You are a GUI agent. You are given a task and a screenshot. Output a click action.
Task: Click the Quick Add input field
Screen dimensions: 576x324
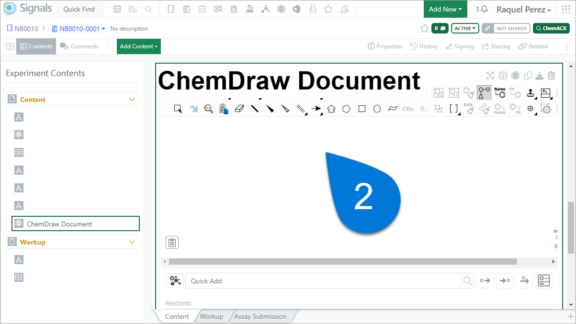324,281
